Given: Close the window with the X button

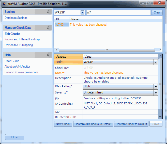Looking at the screenshot, I should (159, 3).
